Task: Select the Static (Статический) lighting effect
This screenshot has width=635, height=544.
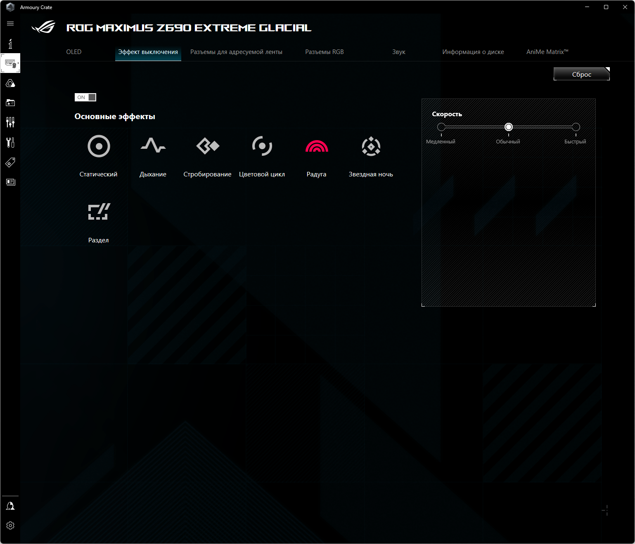Action: pos(99,146)
